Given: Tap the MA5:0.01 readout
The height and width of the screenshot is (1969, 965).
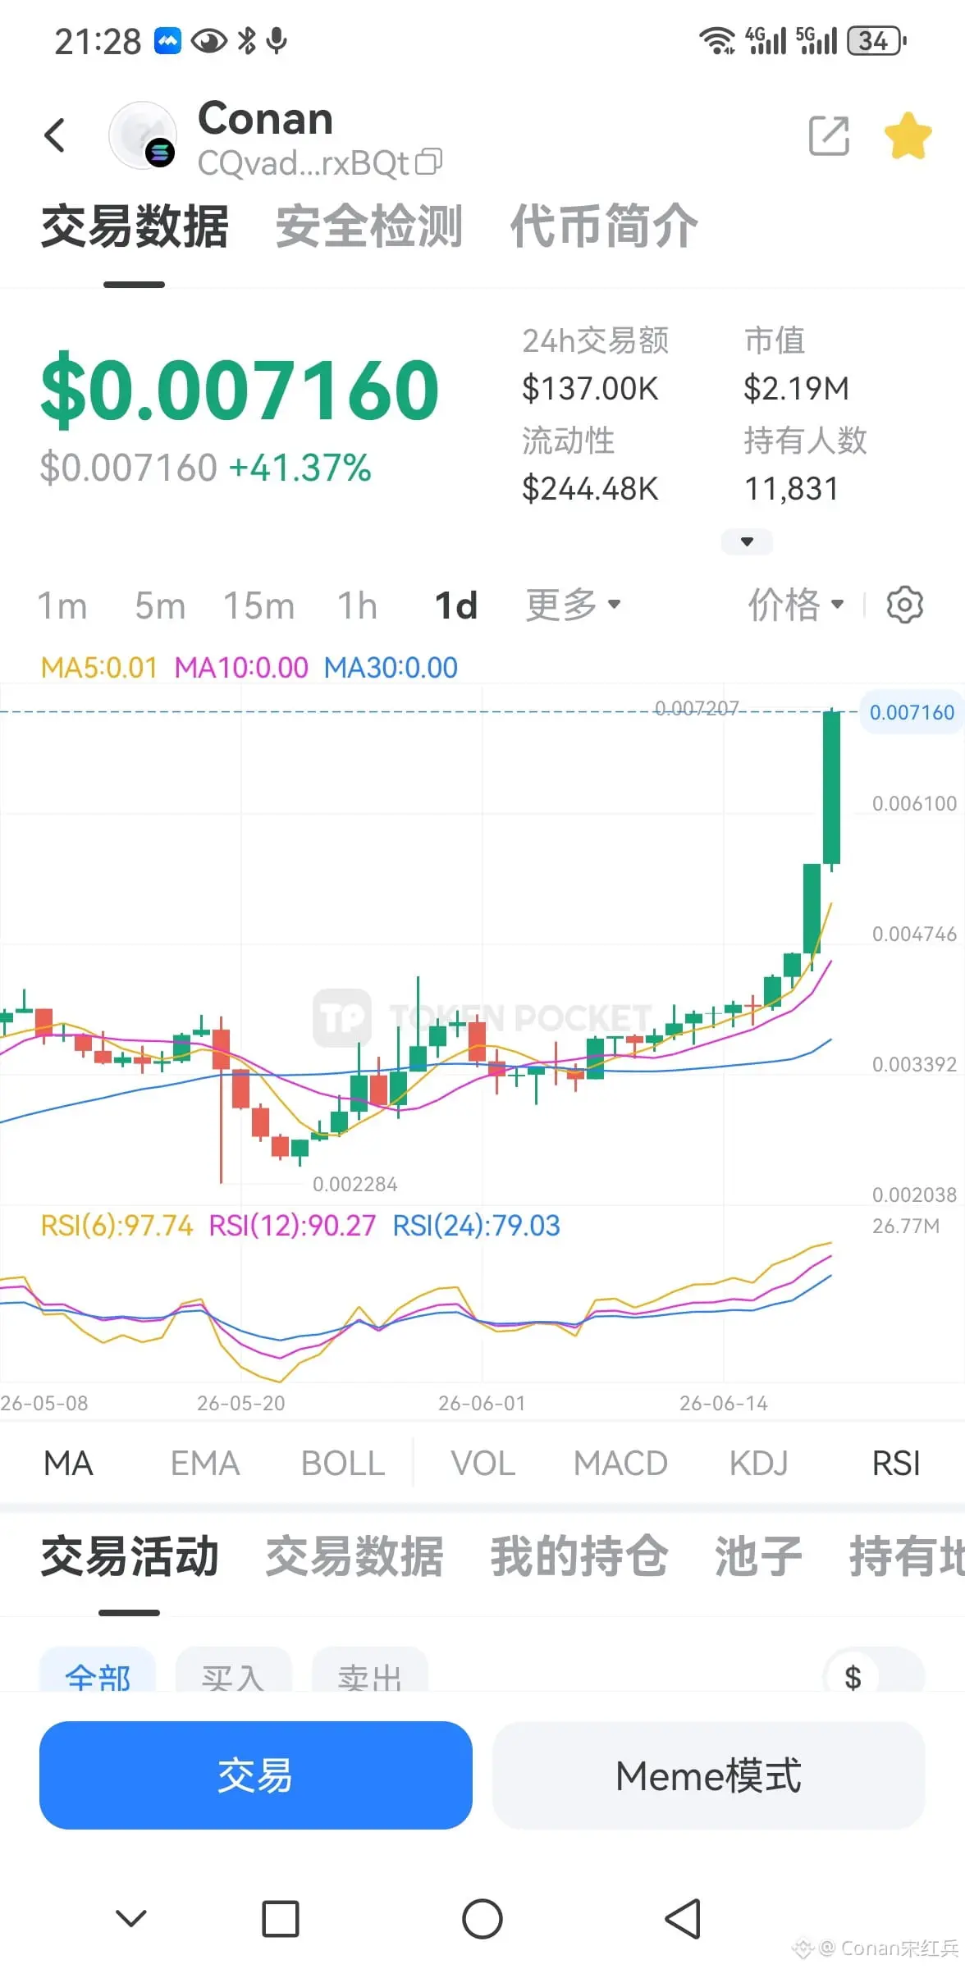Looking at the screenshot, I should click(99, 668).
